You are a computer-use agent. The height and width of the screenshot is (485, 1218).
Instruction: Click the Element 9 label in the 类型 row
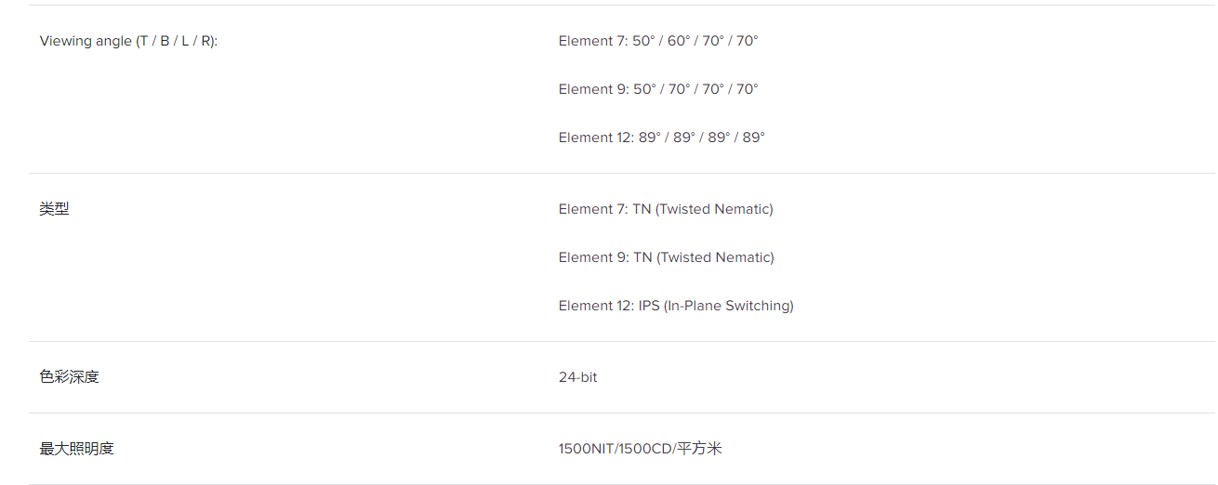(593, 257)
